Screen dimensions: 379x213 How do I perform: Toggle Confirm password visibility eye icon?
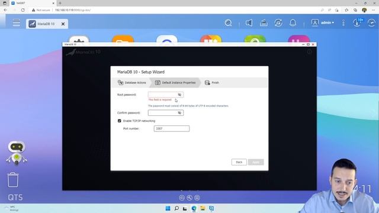tap(179, 113)
